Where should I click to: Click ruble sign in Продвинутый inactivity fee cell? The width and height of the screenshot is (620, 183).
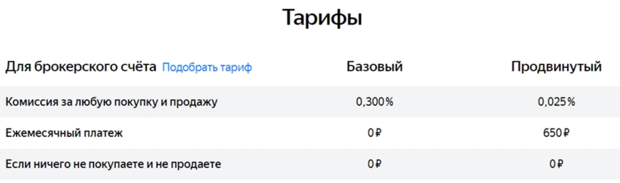(x=560, y=164)
